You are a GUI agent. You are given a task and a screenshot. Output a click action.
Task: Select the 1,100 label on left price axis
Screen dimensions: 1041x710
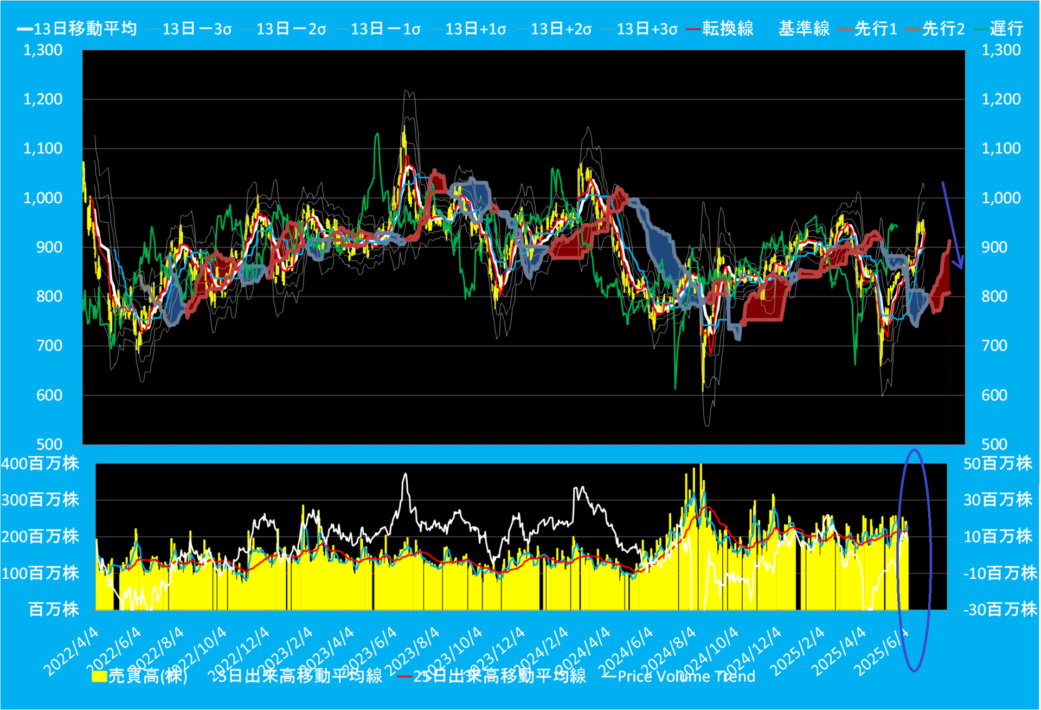point(43,149)
